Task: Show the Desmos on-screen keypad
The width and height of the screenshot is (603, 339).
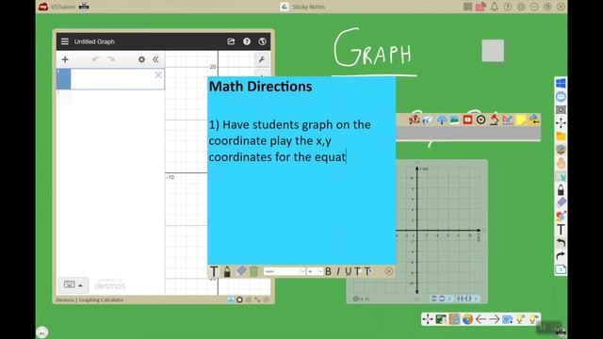Action: pos(73,284)
